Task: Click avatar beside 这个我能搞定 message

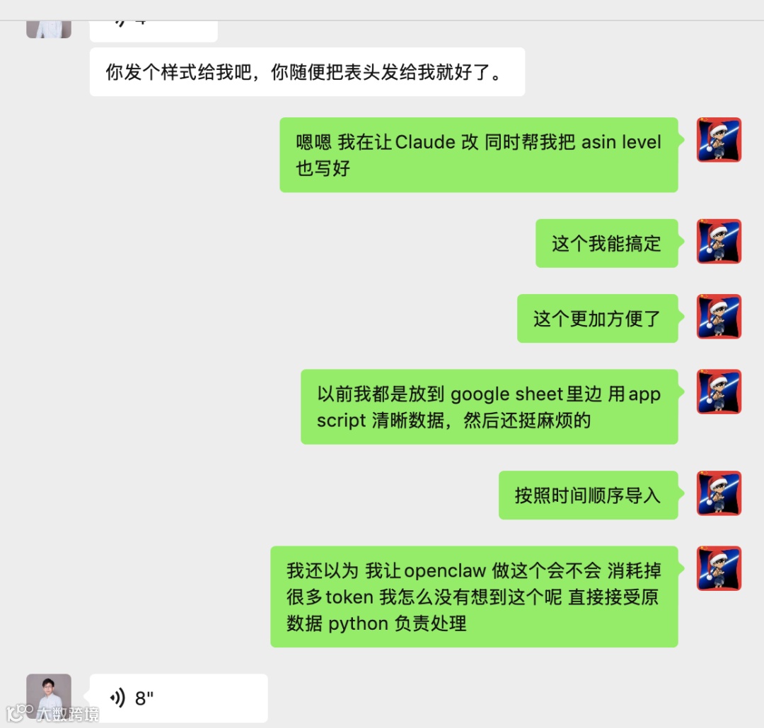Action: (x=719, y=242)
